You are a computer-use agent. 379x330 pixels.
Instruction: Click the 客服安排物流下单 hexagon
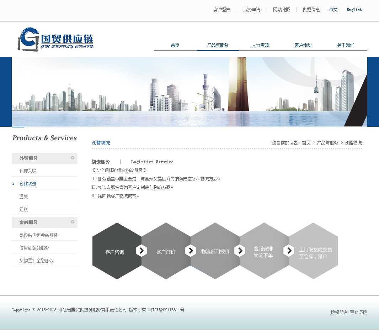[x=263, y=252]
